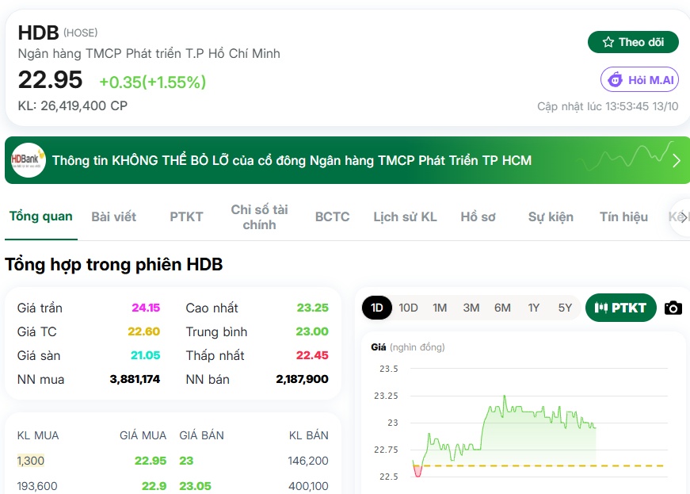The height and width of the screenshot is (494, 690).
Task: Choose the 6M chart period
Action: pyautogui.click(x=502, y=308)
